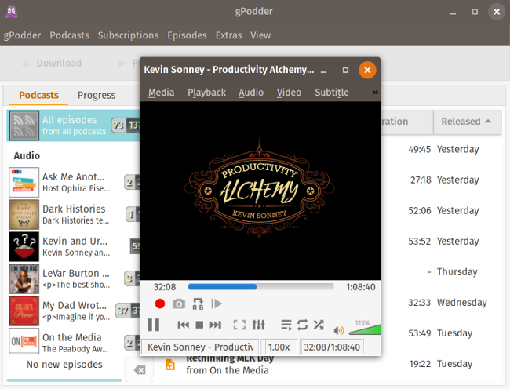Show the VLC playlist

[x=286, y=325]
